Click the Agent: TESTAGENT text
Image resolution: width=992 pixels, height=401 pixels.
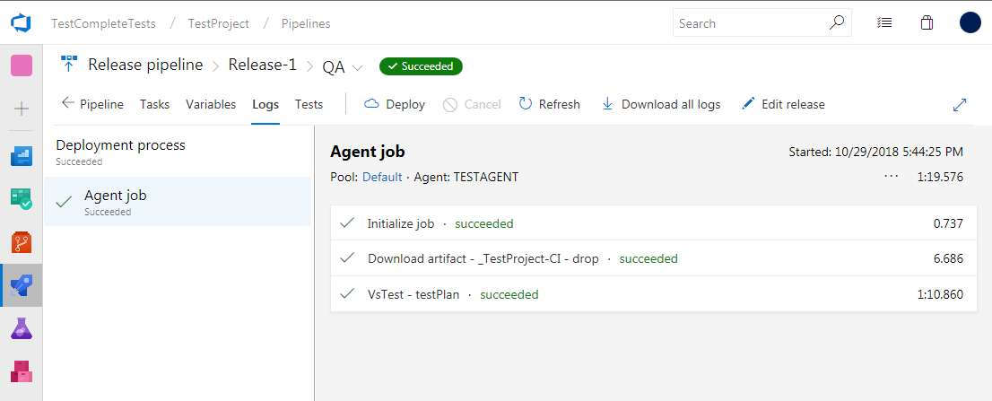click(466, 177)
